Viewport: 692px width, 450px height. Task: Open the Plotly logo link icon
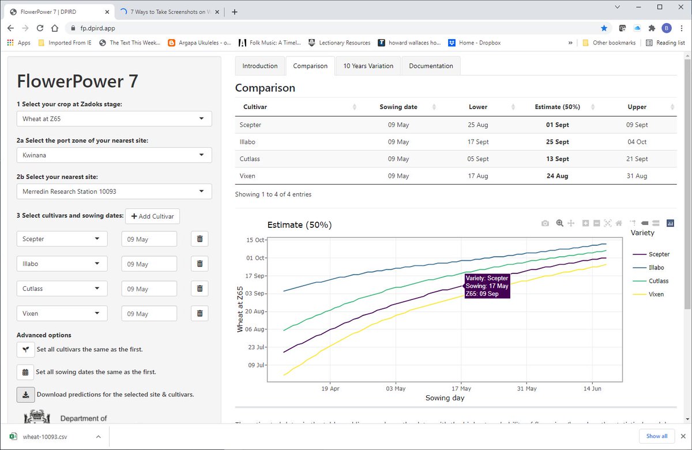coord(670,223)
